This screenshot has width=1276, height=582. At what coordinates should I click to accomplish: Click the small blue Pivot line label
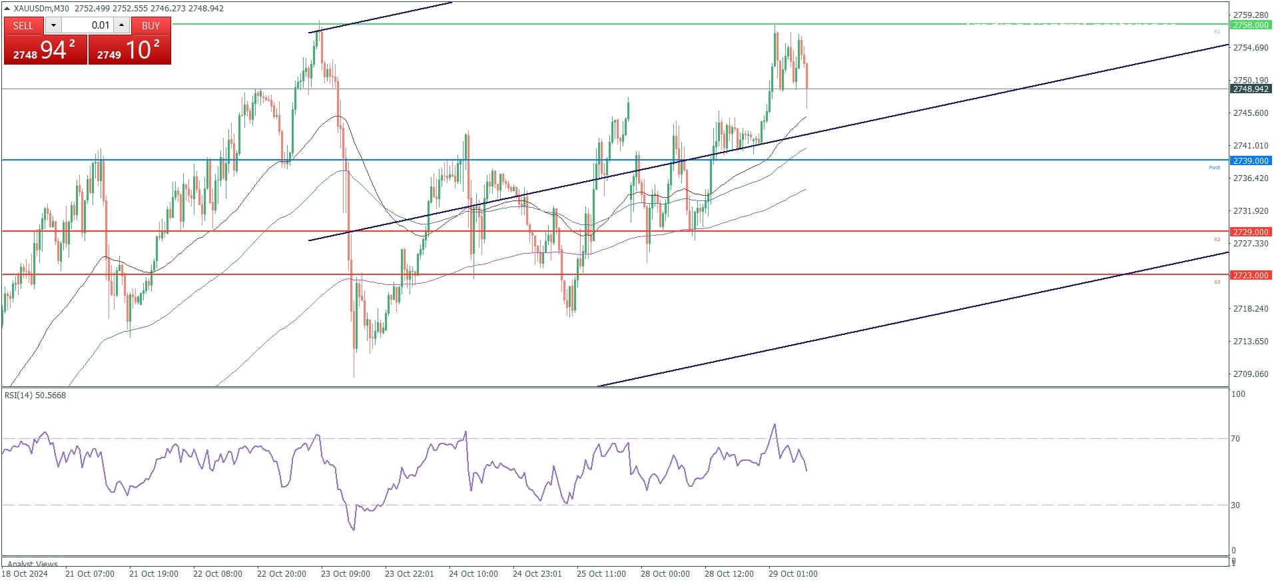pyautogui.click(x=1215, y=168)
